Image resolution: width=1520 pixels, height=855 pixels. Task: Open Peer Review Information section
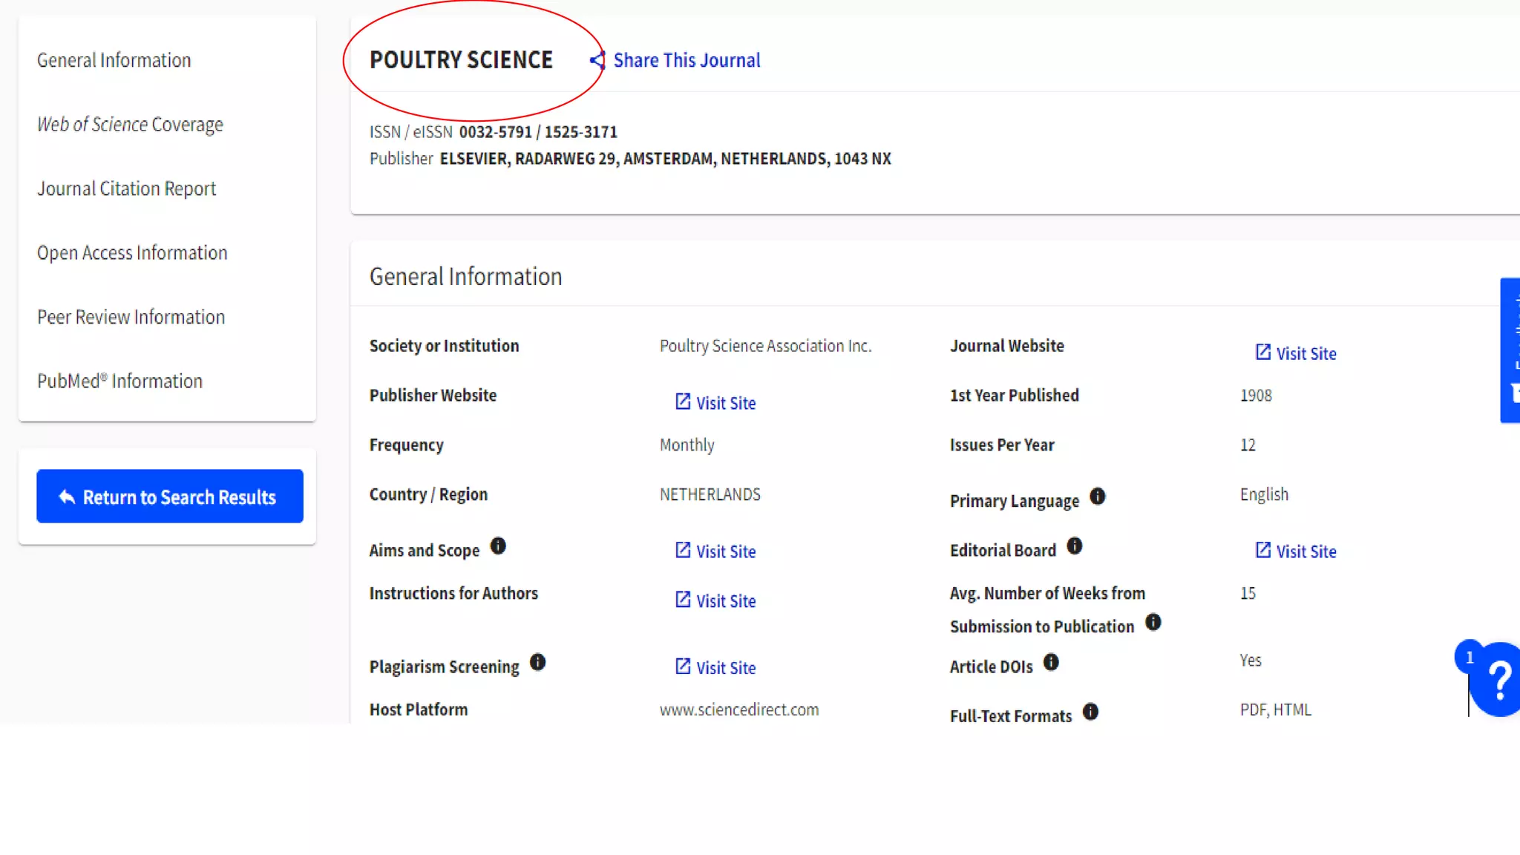pos(131,317)
